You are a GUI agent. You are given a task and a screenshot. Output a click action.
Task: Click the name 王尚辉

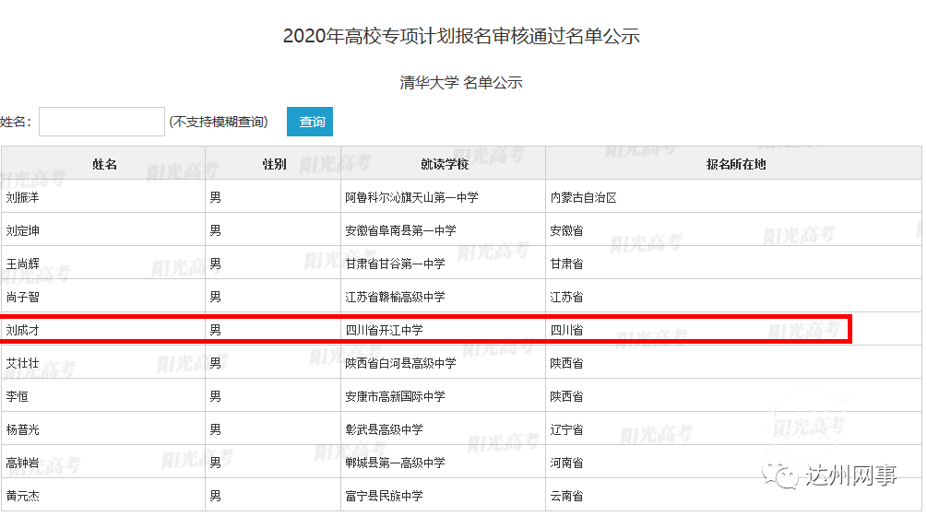tap(22, 264)
